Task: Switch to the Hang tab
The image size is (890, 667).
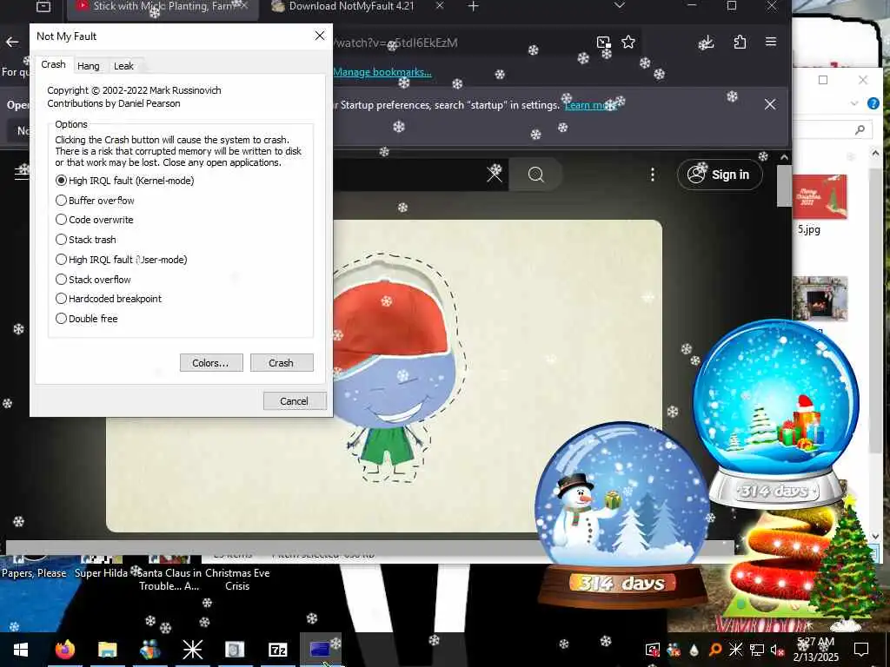Action: pyautogui.click(x=88, y=66)
